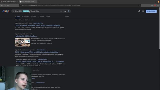Translate www.facebook.com result via Käännä tämä sivu
The image size is (160, 90).
point(42,59)
